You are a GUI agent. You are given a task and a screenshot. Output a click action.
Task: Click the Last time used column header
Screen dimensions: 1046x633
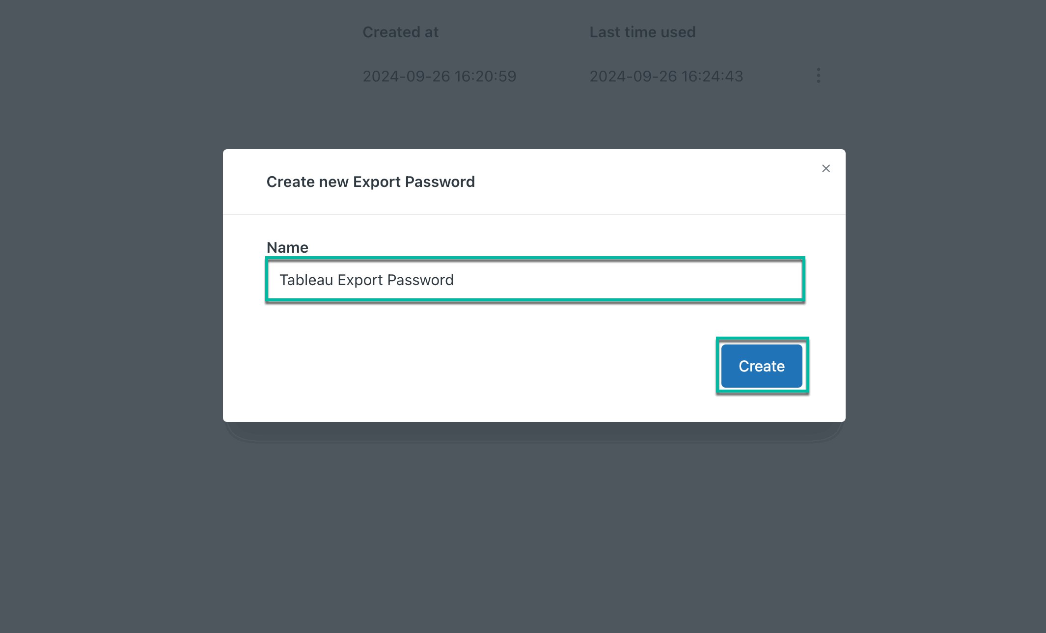pos(642,32)
